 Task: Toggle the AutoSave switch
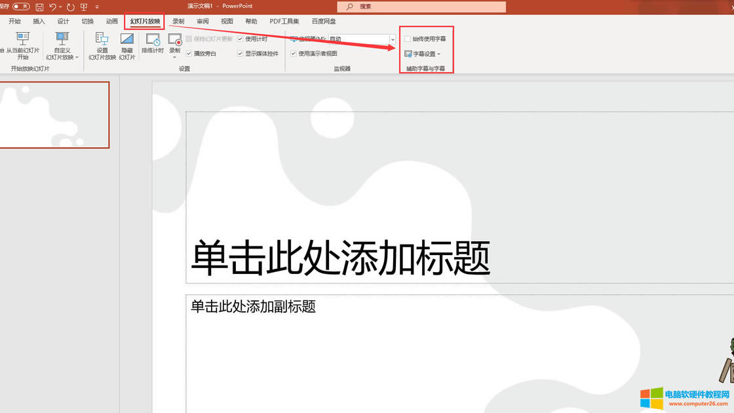(x=21, y=7)
